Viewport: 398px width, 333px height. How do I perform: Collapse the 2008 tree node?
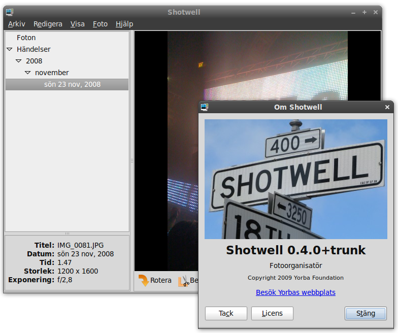(18, 61)
